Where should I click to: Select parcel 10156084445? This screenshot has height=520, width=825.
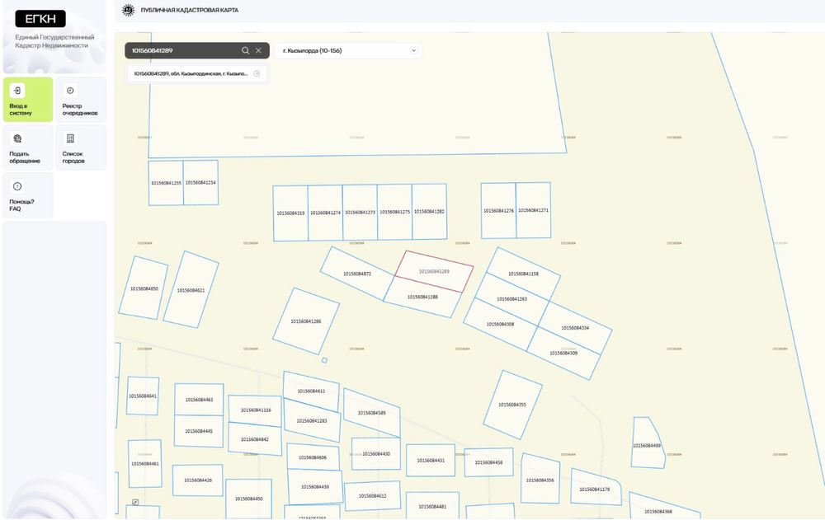(199, 431)
